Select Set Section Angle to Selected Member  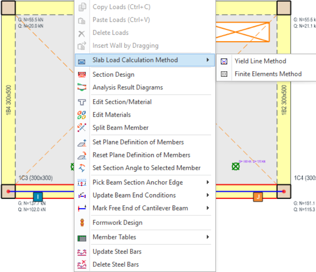click(x=146, y=168)
